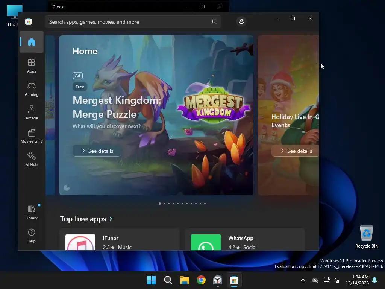
Task: Click the previous carousel slide peeking left
Action: point(50,115)
